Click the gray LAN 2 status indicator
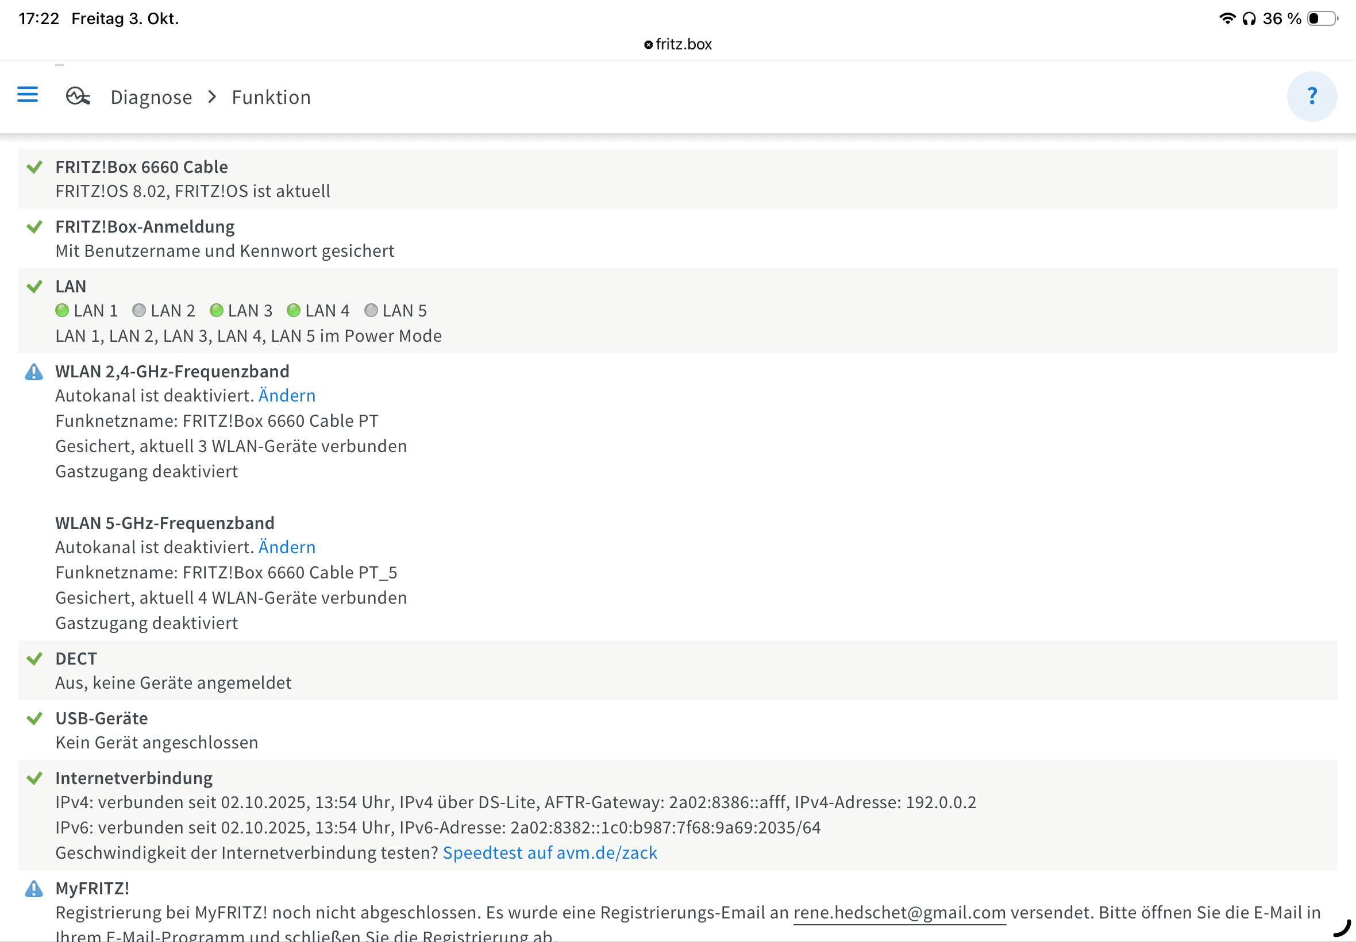 click(138, 311)
